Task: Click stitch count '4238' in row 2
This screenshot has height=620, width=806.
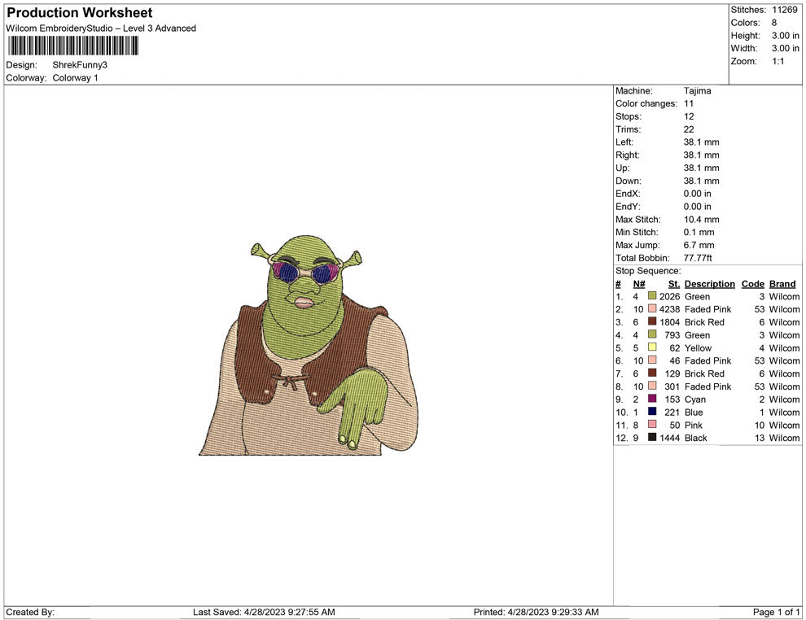Action: [670, 309]
